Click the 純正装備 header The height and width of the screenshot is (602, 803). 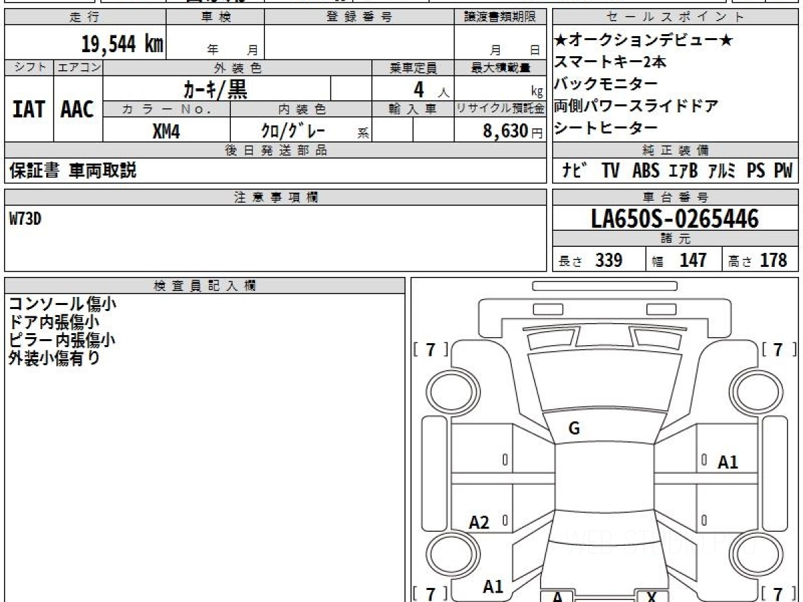coord(676,150)
